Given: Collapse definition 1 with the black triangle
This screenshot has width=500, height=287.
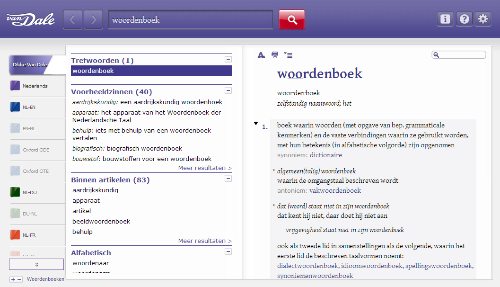Looking at the screenshot, I should click(x=256, y=124).
